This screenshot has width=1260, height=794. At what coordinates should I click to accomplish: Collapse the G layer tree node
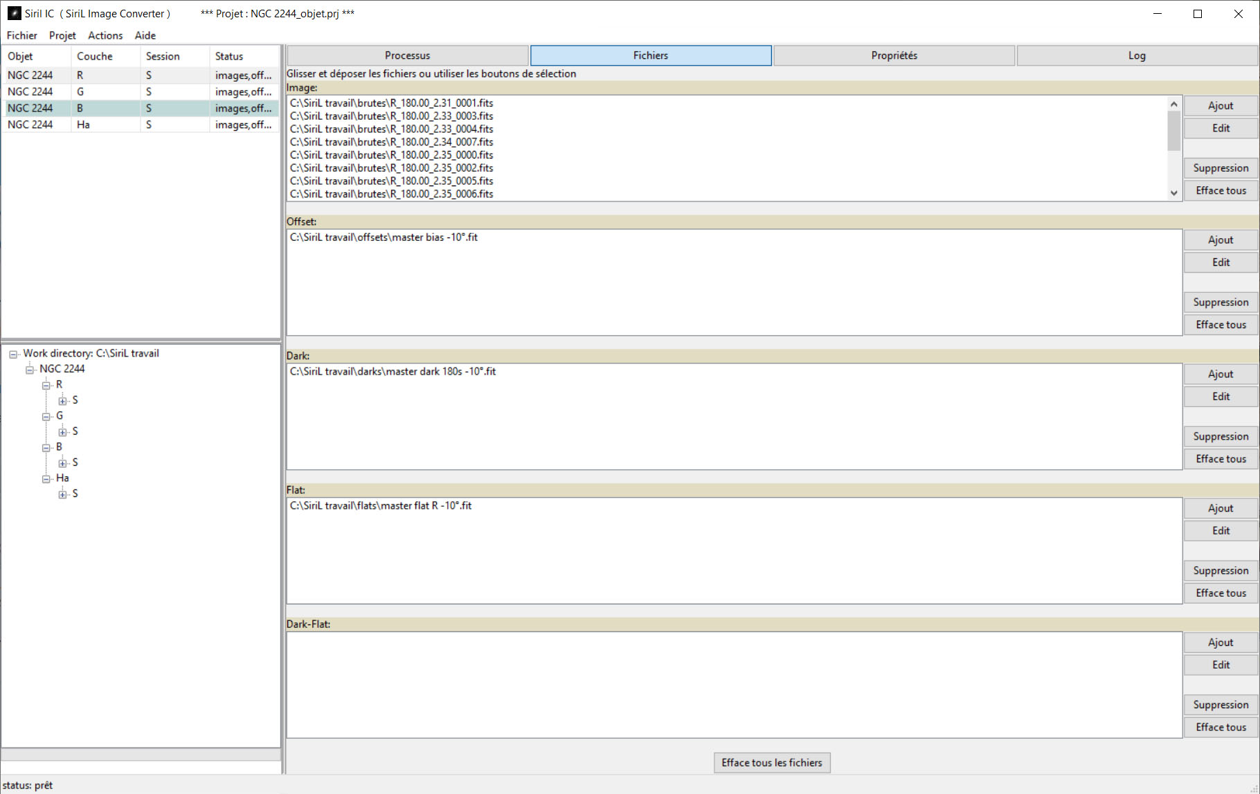[x=46, y=417]
